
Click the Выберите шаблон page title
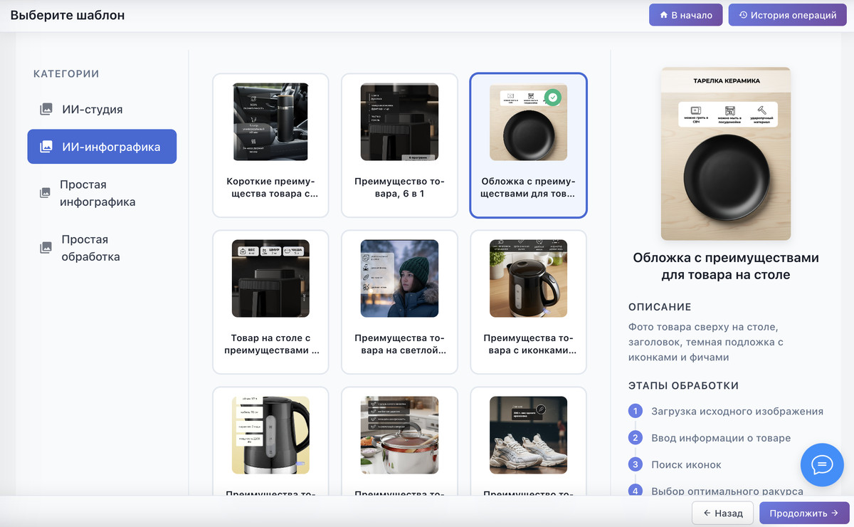click(68, 15)
